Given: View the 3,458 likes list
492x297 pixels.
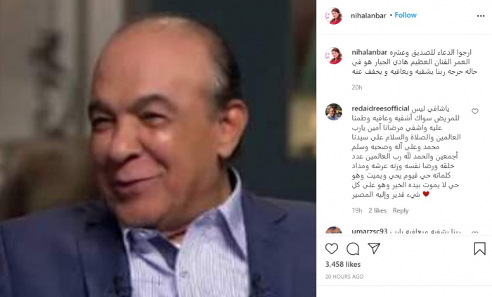Looking at the screenshot, I should point(343,265).
